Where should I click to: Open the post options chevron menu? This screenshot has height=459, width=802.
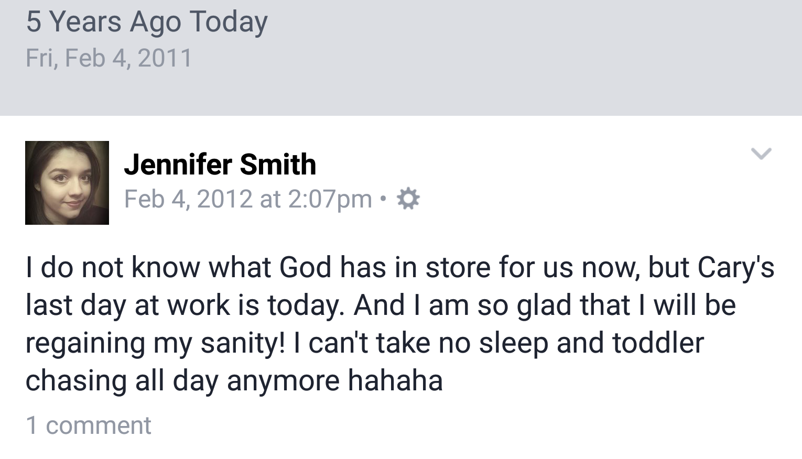tap(761, 154)
